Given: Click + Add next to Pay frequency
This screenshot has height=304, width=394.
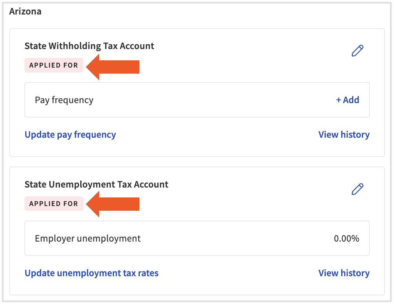Looking at the screenshot, I should click(347, 100).
